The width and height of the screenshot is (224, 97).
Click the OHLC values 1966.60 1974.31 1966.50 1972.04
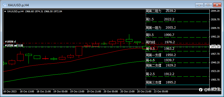coord(44,11)
